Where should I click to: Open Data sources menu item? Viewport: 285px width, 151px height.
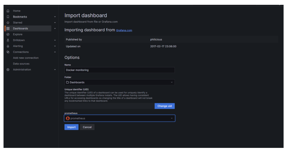point(21,64)
